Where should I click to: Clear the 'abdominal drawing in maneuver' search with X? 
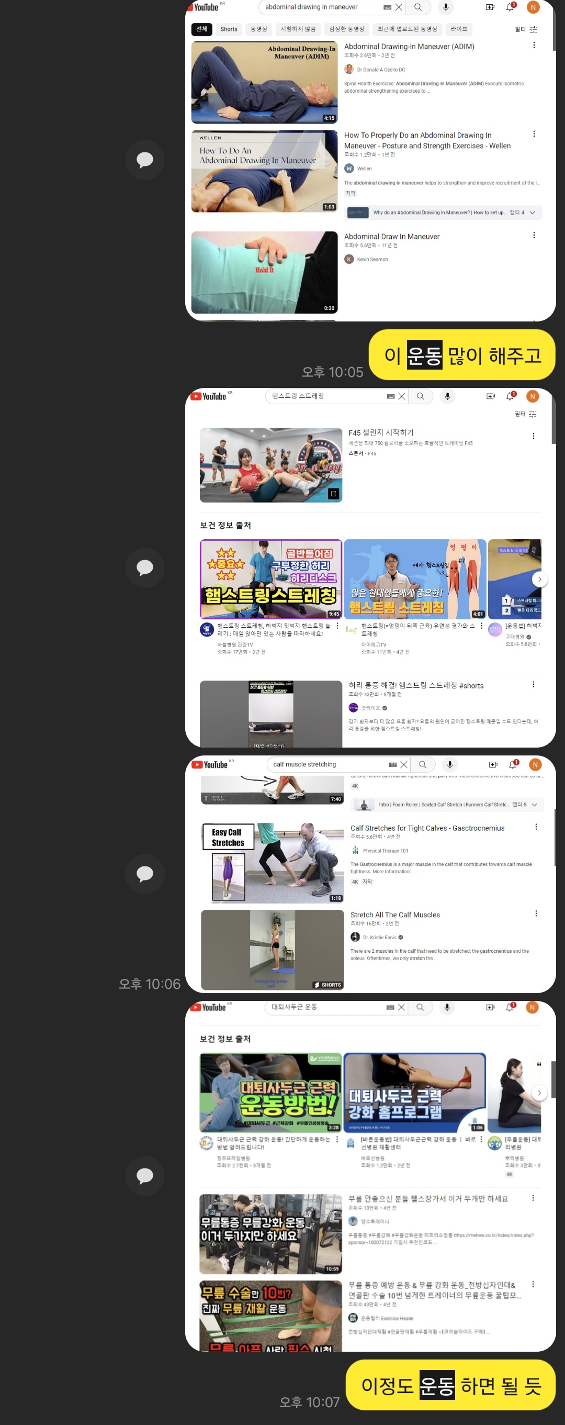pos(399,7)
